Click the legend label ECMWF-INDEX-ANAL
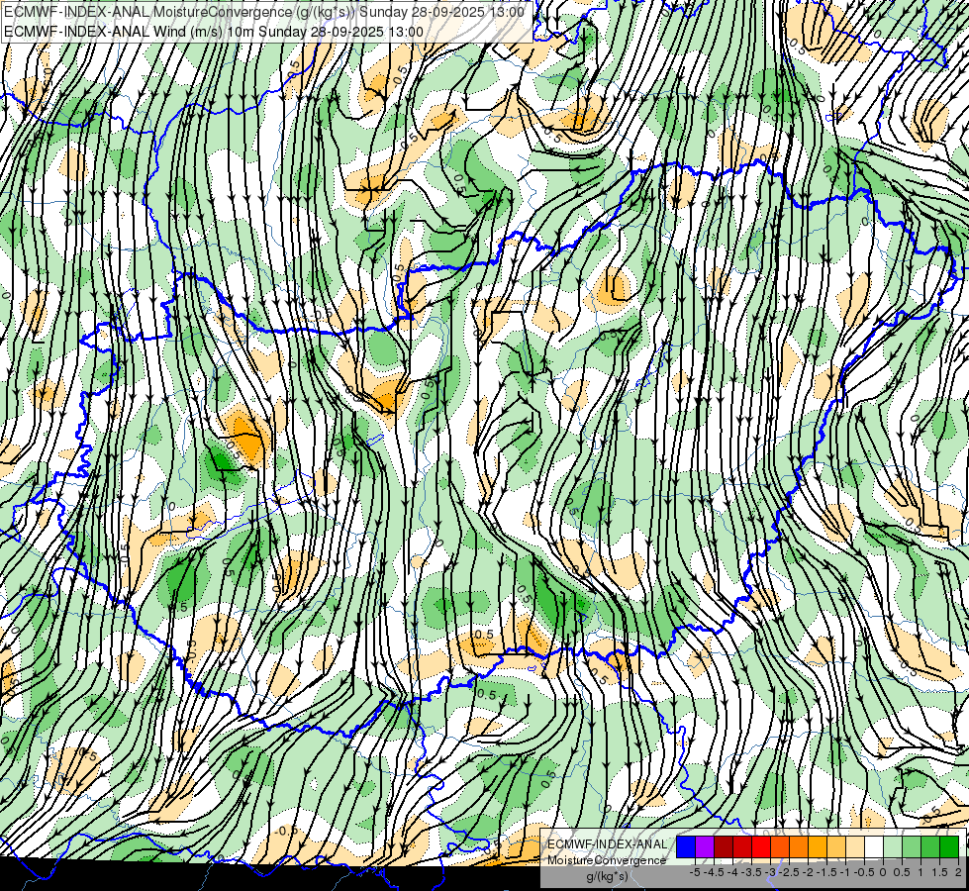Screen dimensions: 969x891 (608, 844)
